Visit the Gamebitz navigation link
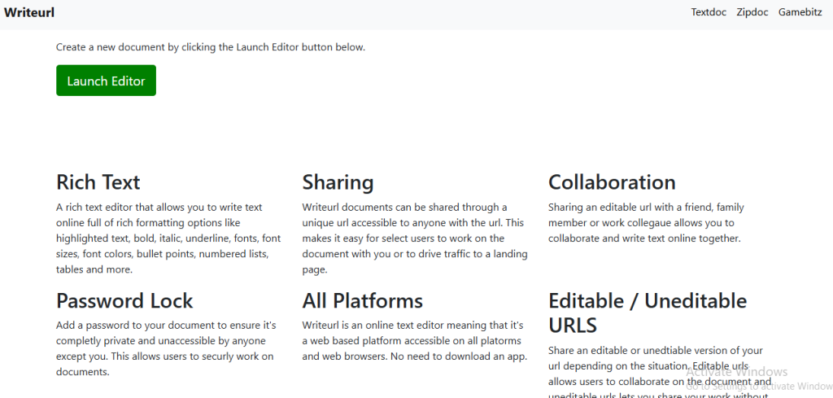Viewport: 833px width, 398px height. coord(800,12)
